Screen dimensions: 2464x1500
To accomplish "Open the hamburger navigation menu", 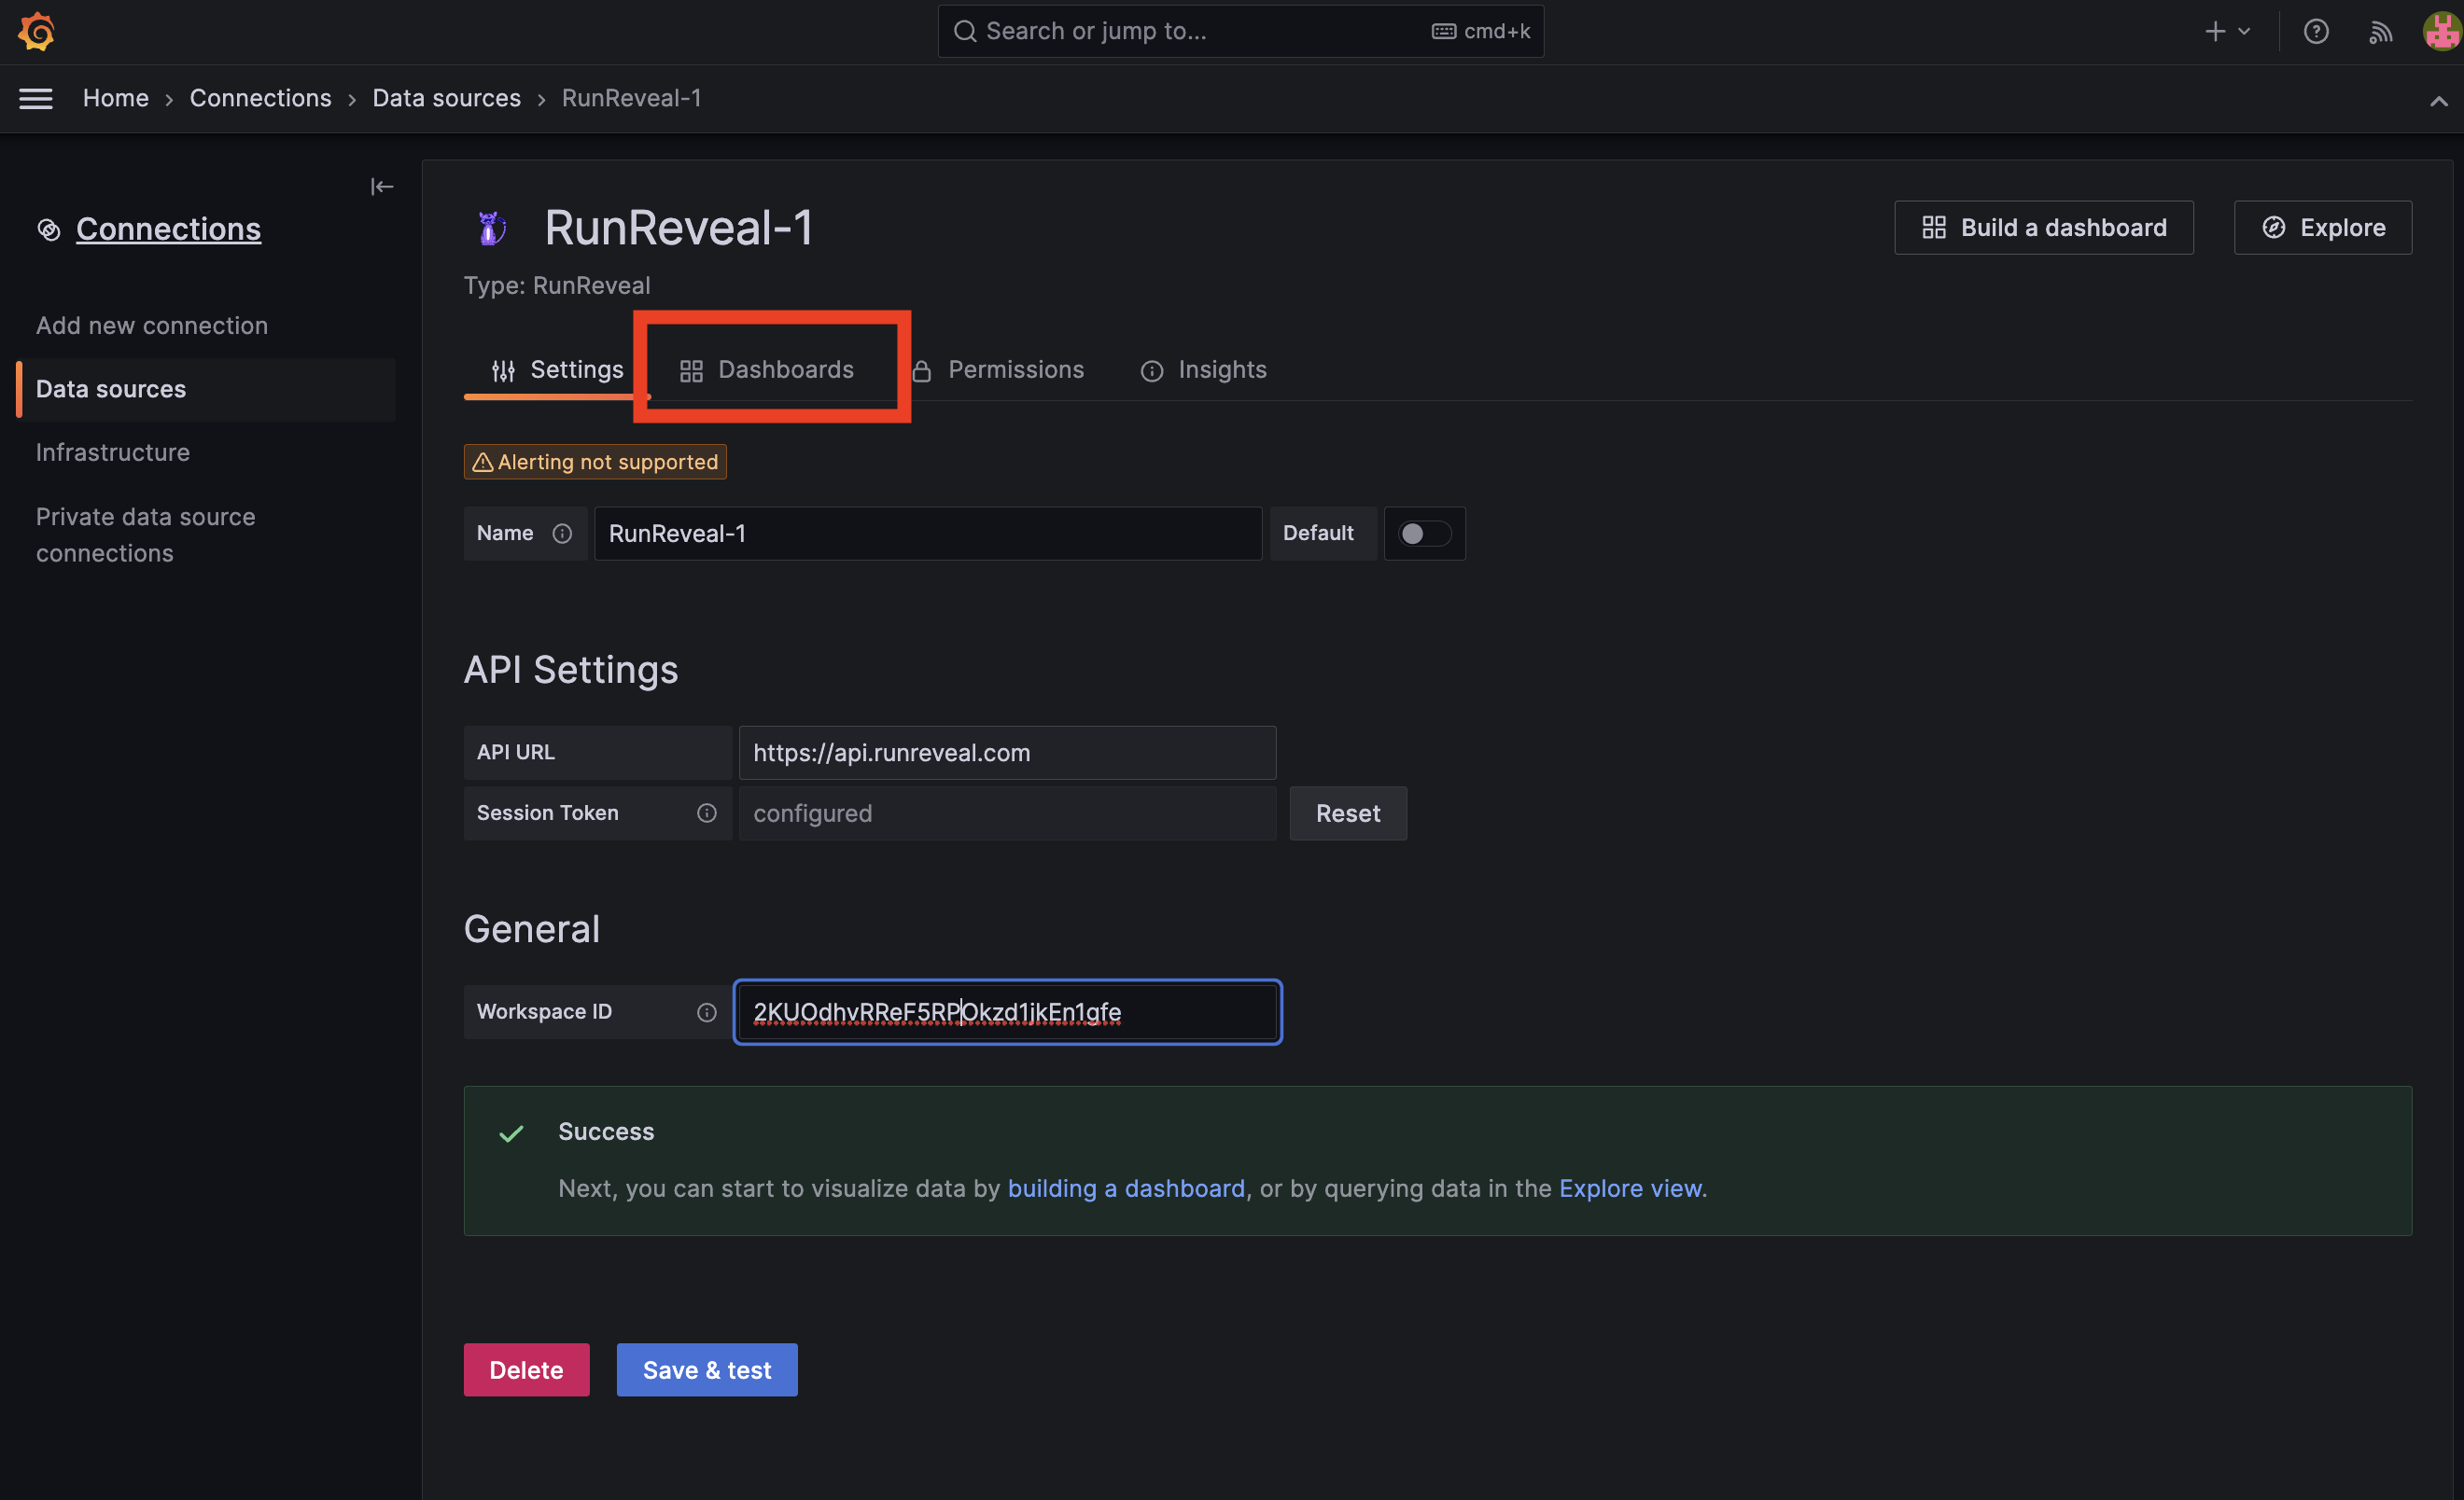I will 36,98.
